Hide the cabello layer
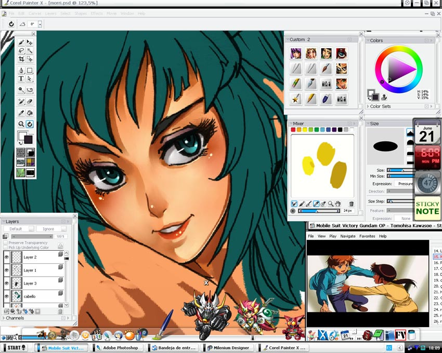 click(6, 296)
